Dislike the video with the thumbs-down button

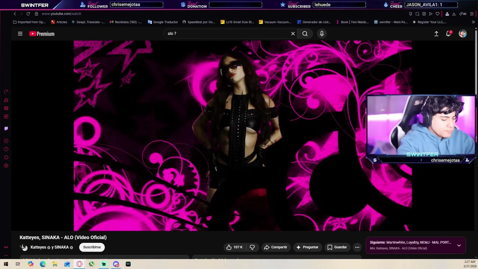click(x=252, y=247)
